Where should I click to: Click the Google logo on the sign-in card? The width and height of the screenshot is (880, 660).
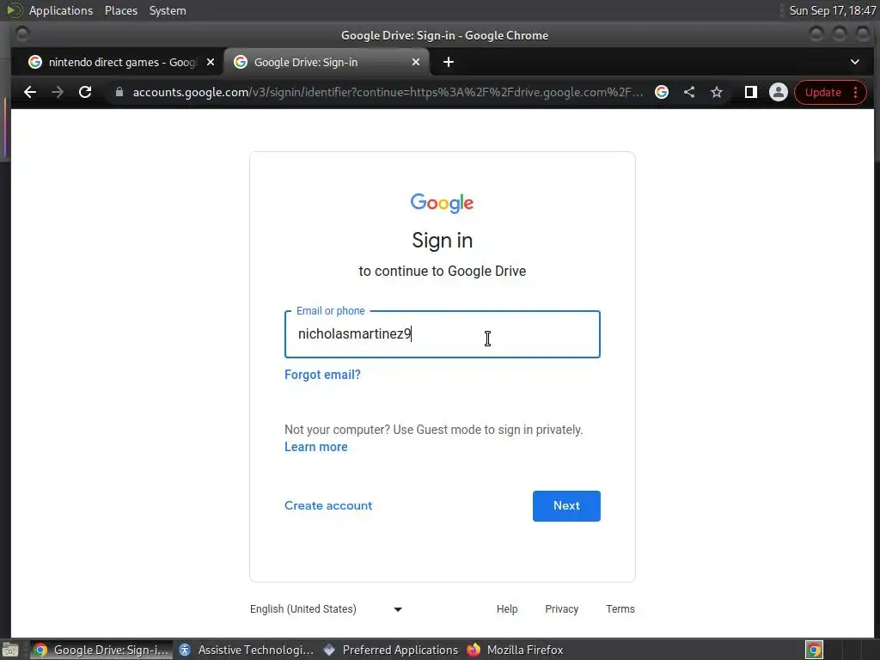(x=443, y=203)
